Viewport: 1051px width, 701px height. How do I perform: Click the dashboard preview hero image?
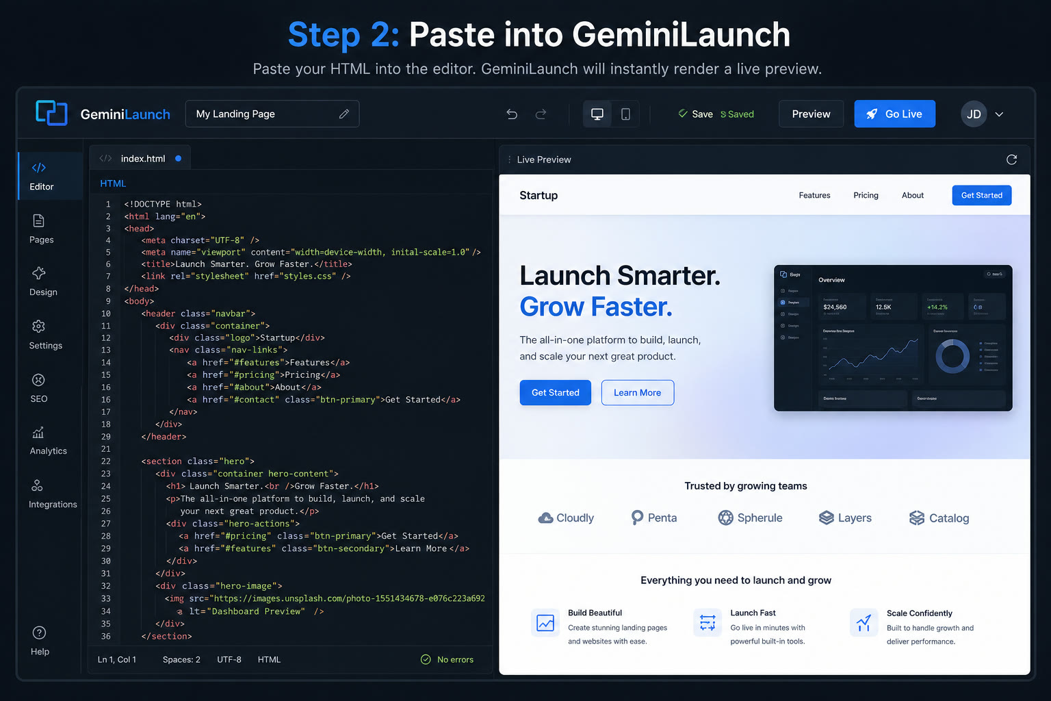coord(893,337)
